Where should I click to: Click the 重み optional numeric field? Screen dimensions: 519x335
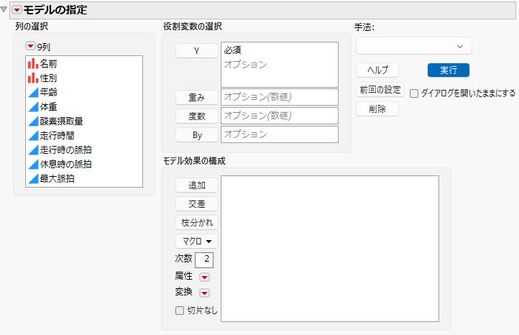280,97
